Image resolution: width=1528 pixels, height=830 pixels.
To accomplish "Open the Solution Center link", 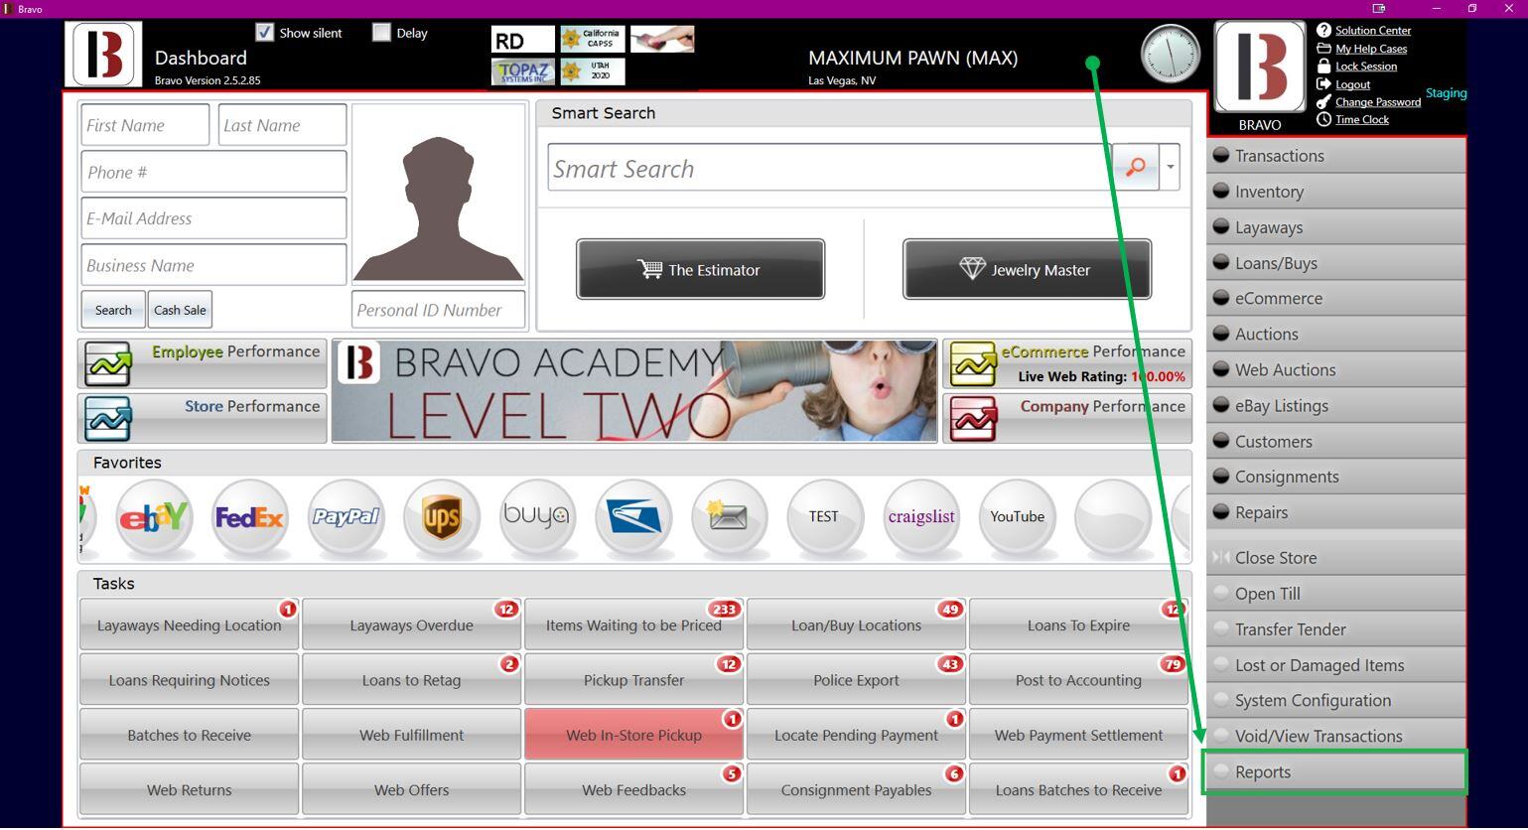I will [x=1372, y=31].
